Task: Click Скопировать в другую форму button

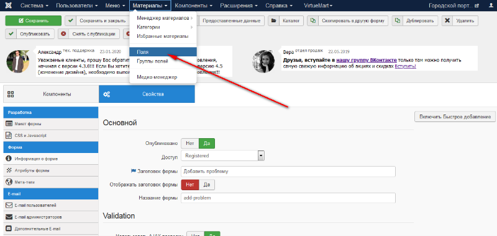Action: (348, 20)
